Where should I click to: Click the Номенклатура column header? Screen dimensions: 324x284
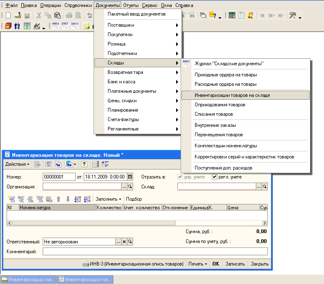pos(57,208)
